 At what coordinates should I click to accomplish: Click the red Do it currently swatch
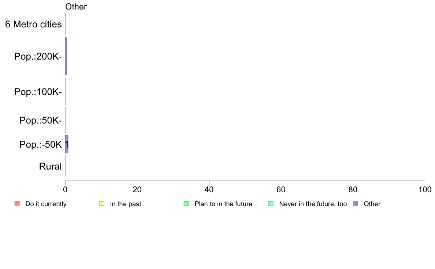coord(17,204)
